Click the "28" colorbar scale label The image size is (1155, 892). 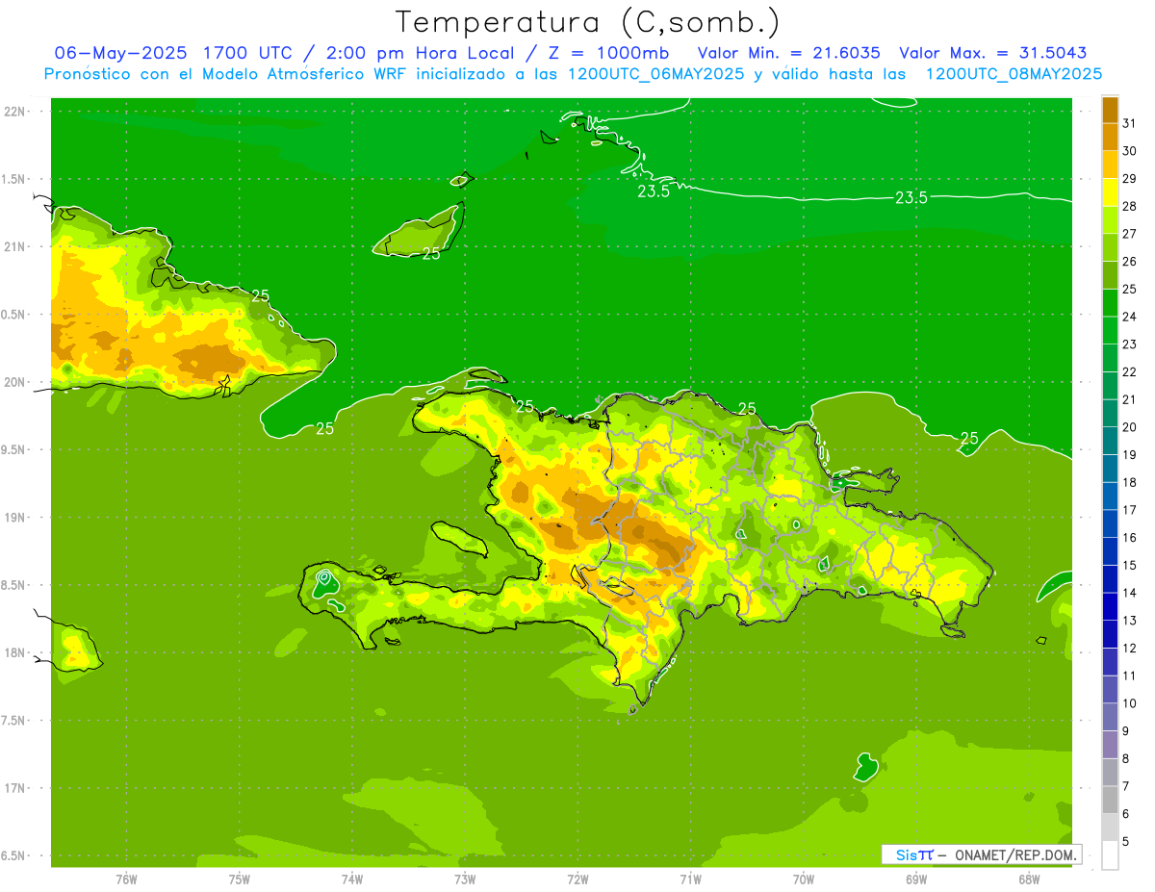(1130, 206)
